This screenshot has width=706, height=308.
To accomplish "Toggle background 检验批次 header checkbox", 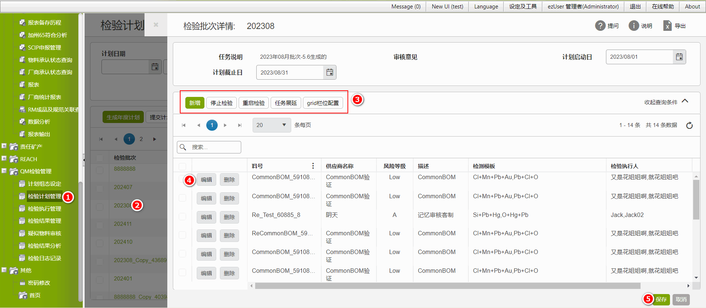I will click(100, 158).
